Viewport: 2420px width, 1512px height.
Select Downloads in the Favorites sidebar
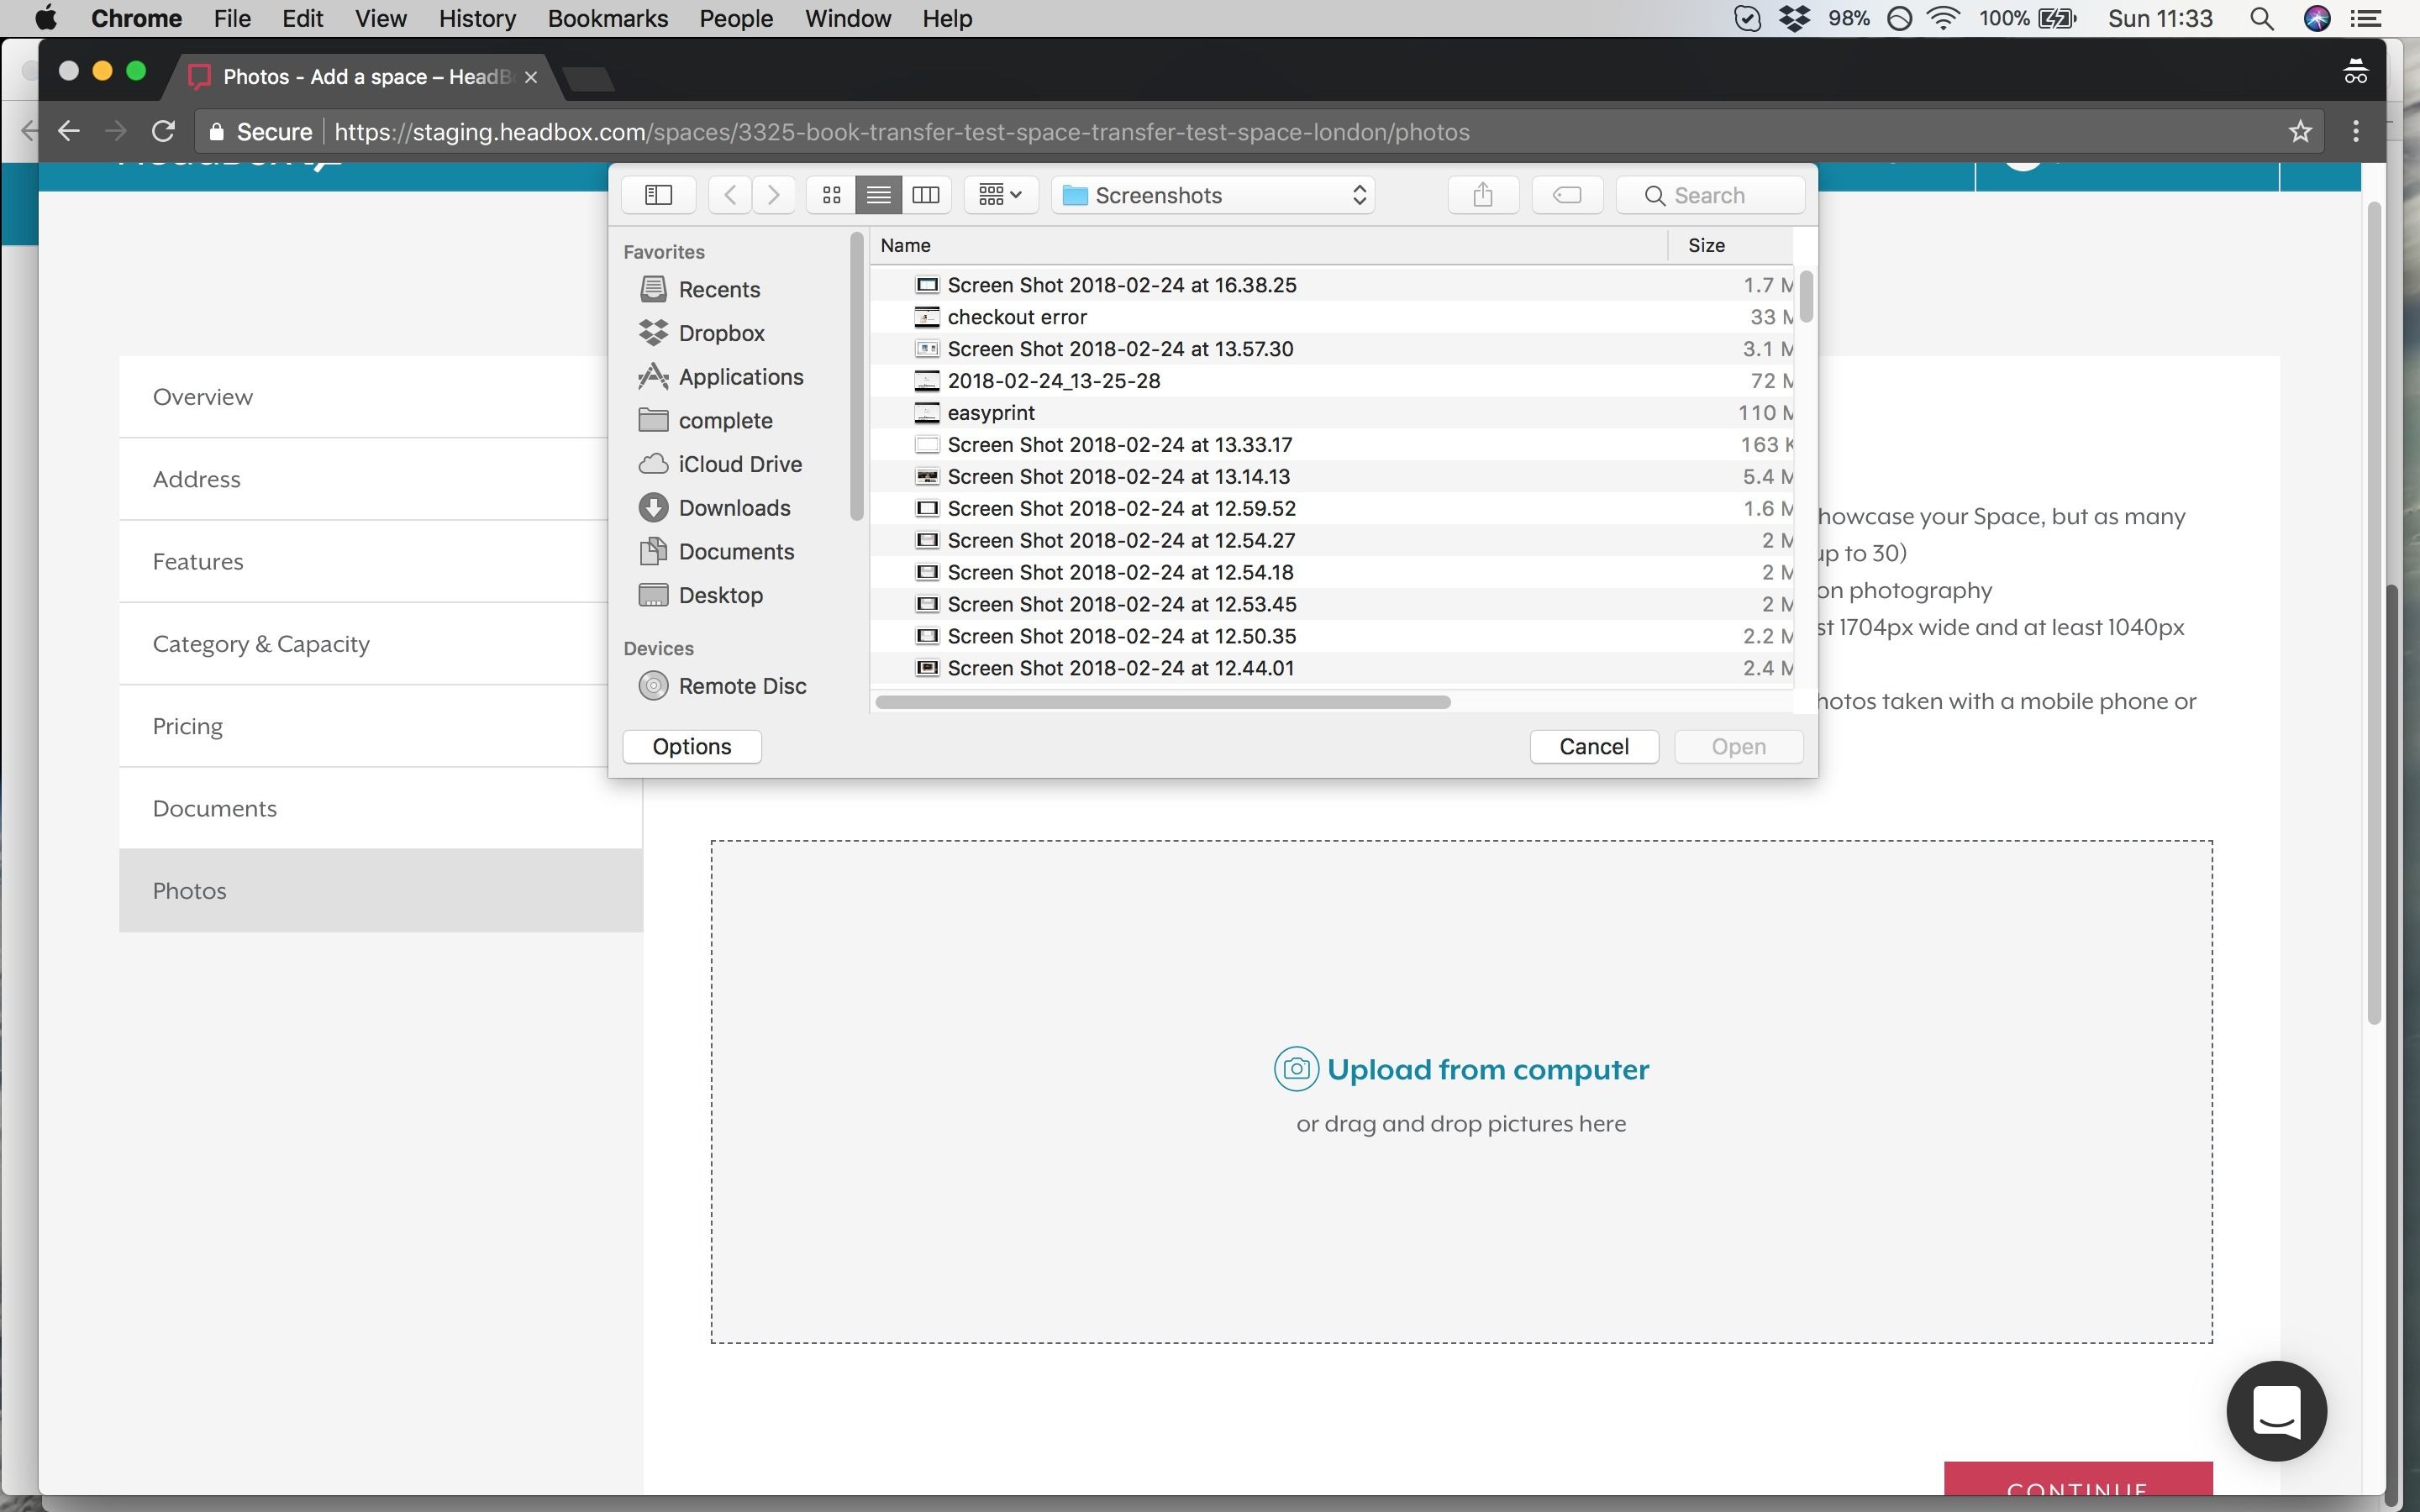click(x=733, y=508)
